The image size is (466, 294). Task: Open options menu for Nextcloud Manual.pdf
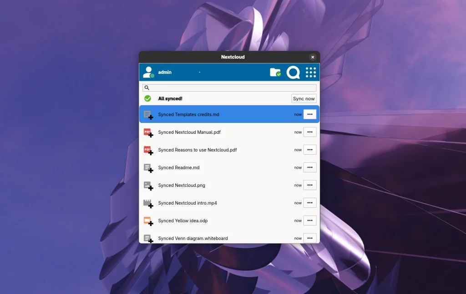[x=310, y=132]
